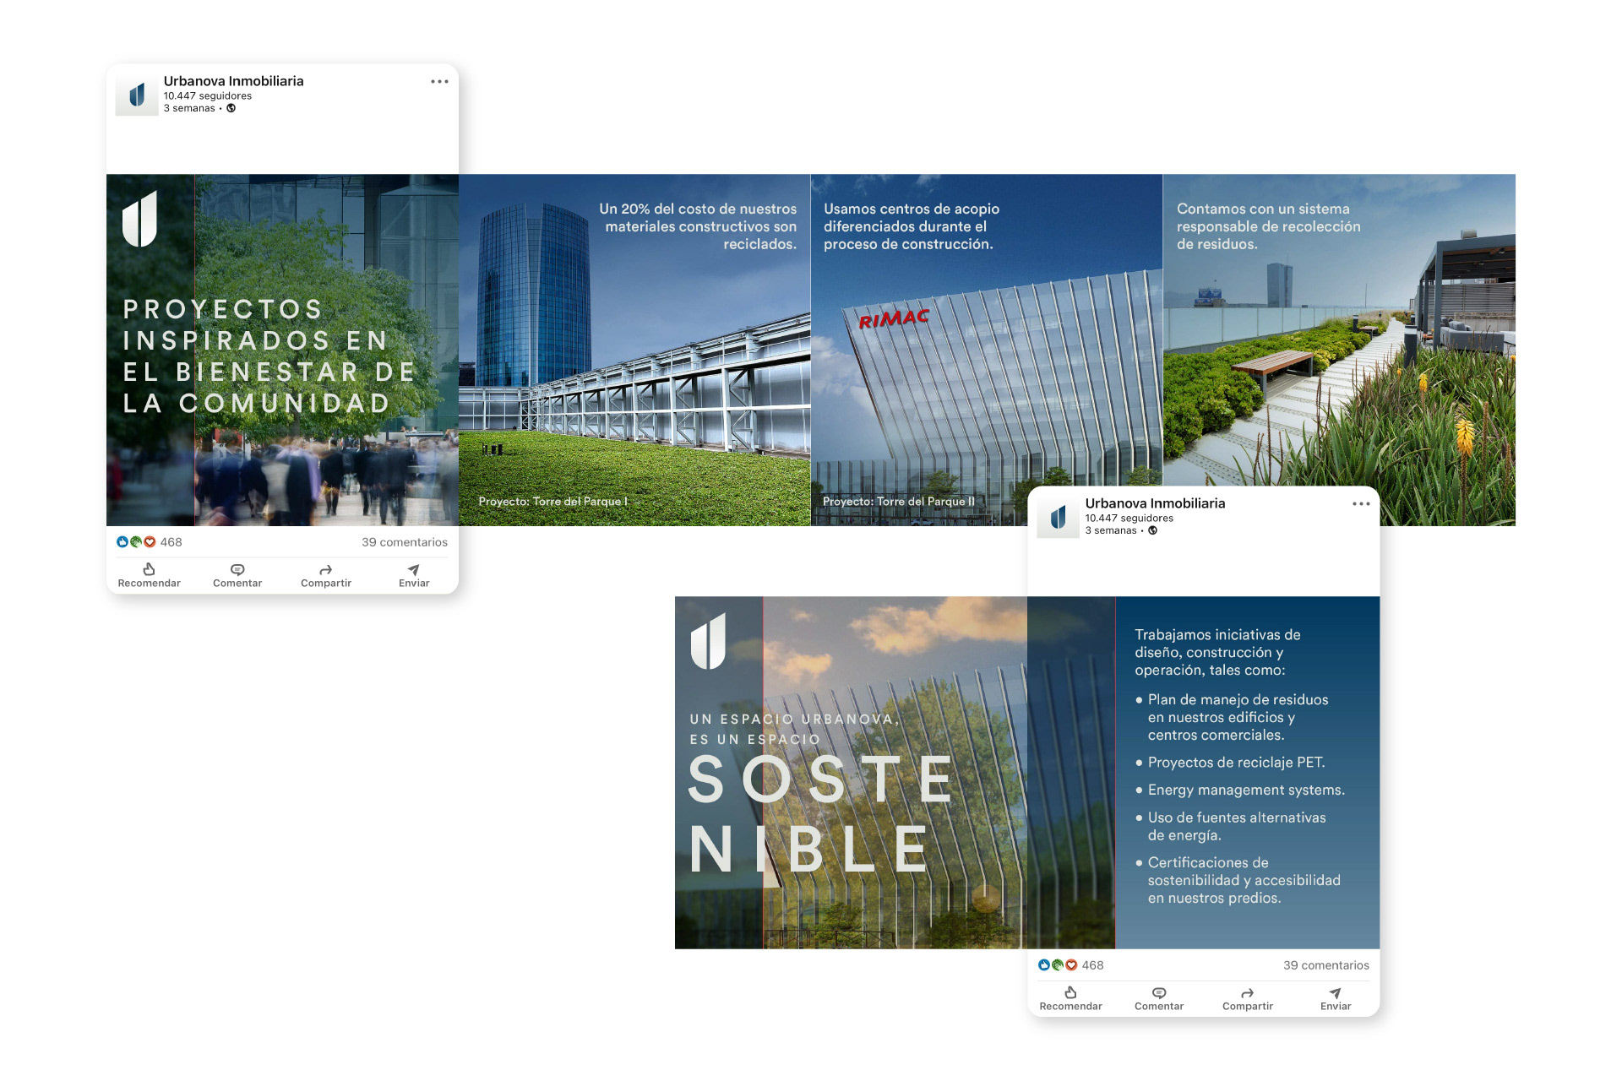Open three-dot menu on second post

tap(1361, 504)
